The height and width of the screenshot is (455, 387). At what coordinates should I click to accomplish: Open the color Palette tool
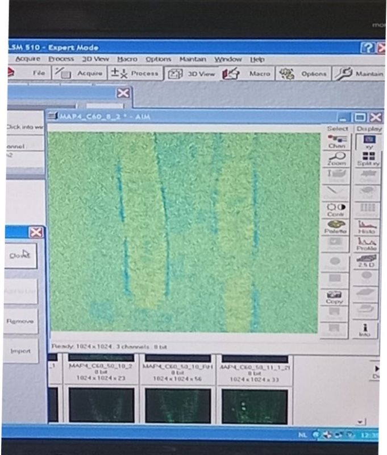336,226
